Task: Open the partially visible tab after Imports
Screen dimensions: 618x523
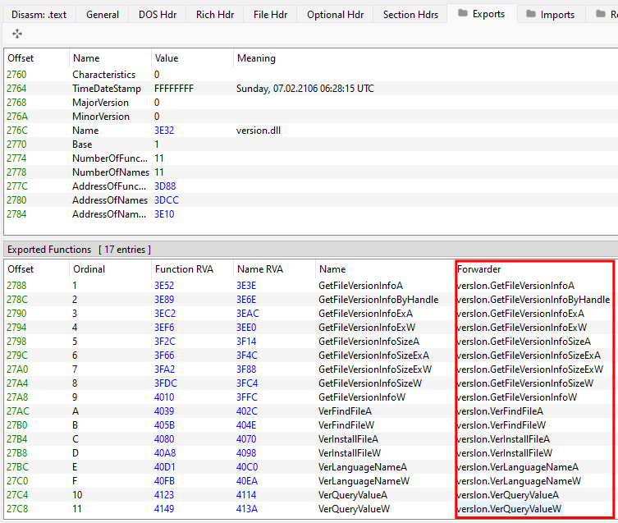Action: point(607,14)
